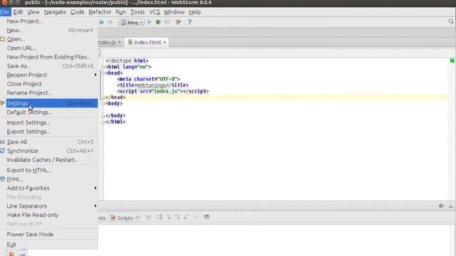Open the Refactor menu
Image resolution: width=456 pixels, height=256 pixels.
tap(100, 12)
